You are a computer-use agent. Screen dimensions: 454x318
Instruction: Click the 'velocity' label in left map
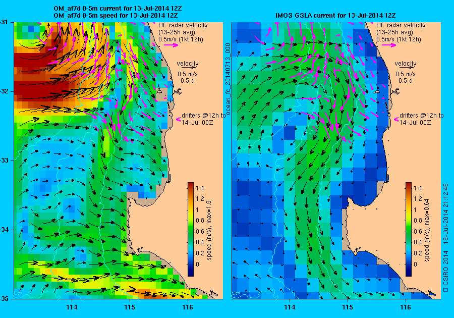pos(188,63)
